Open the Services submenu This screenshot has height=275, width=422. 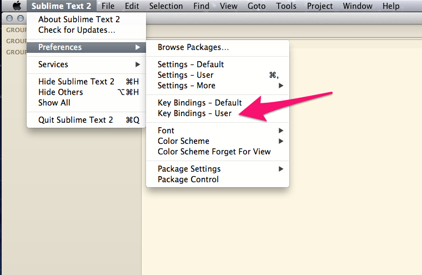pyautogui.click(x=53, y=64)
